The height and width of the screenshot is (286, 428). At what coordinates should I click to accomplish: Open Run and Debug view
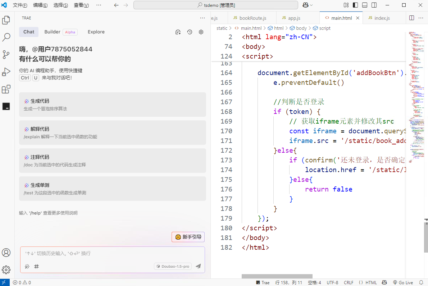point(6,72)
